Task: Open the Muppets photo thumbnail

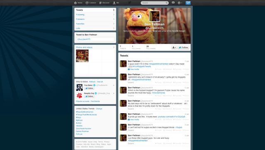Action: [x=82, y=56]
